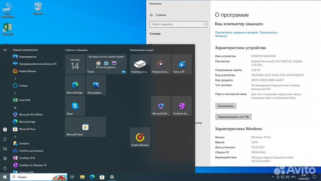
Task: Select the device name DESKTOP value
Action: pos(263,56)
